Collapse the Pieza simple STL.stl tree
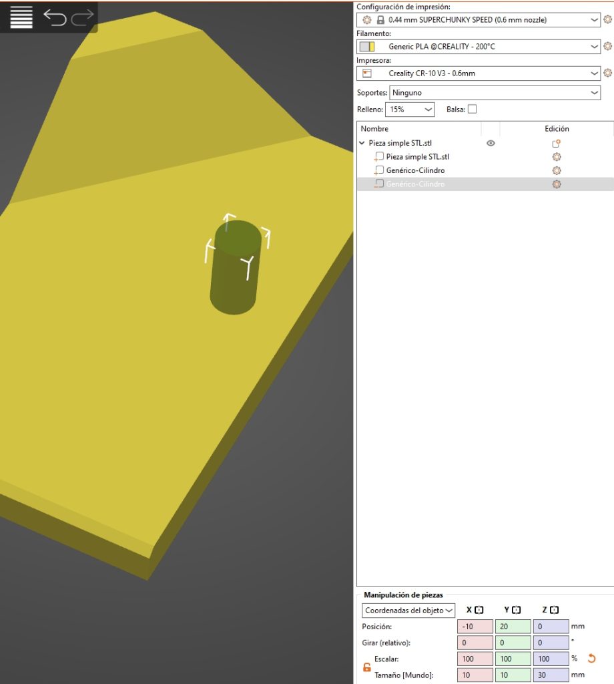Viewport: 614px width, 684px height. 362,143
